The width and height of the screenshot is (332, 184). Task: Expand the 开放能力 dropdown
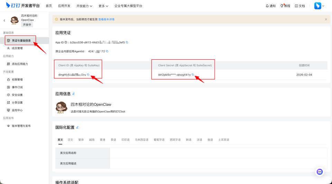click(84, 6)
